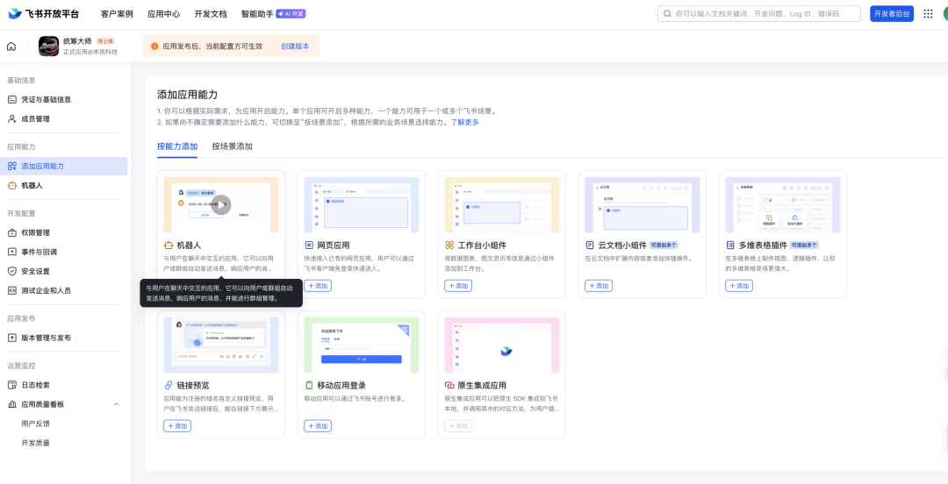Screen dimensions: 948x484
Task: Open the 智能助手 top menu
Action: click(x=257, y=14)
